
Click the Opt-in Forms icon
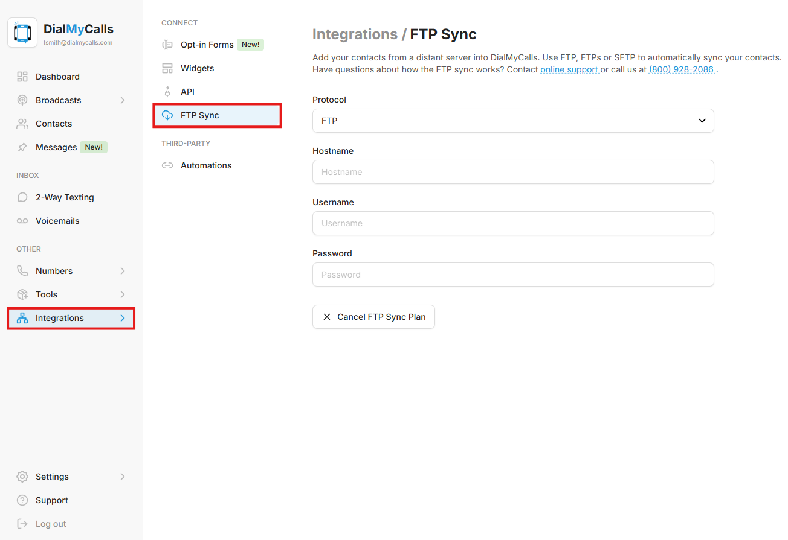point(167,45)
